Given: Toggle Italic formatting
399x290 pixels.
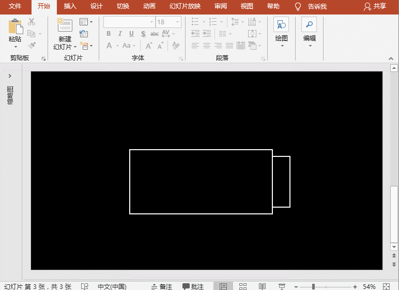Looking at the screenshot, I should point(120,34).
